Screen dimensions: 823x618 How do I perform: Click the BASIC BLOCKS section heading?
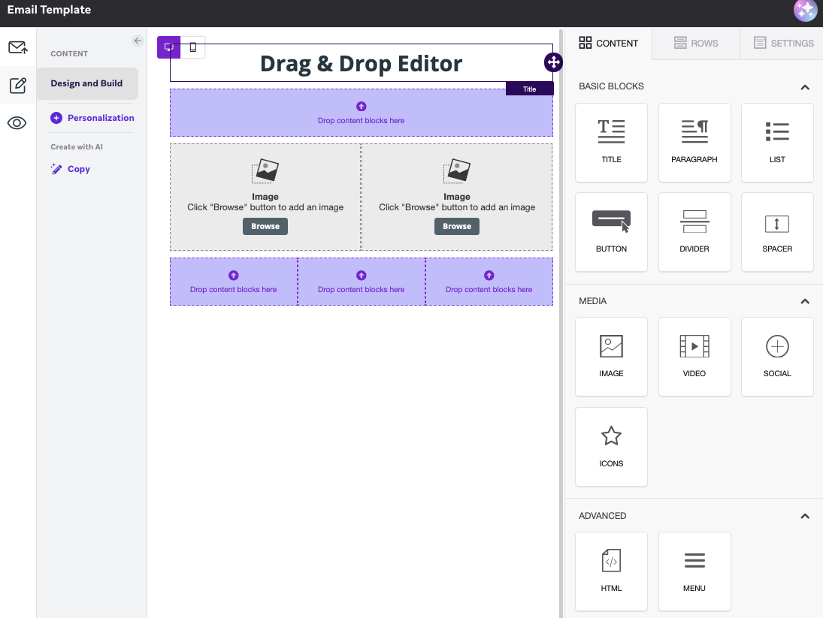611,86
